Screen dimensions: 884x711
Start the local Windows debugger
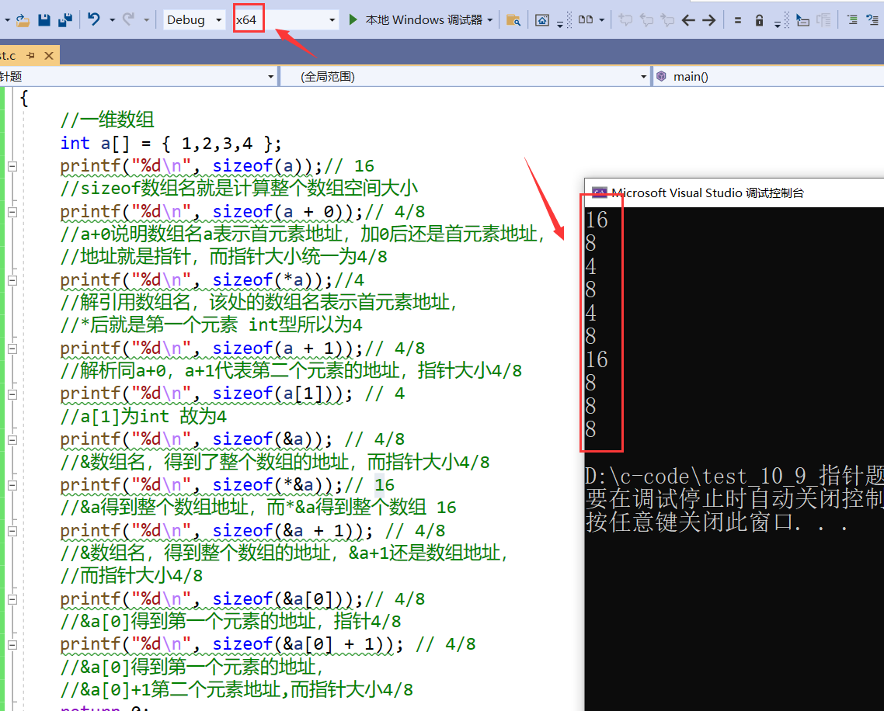click(x=416, y=19)
